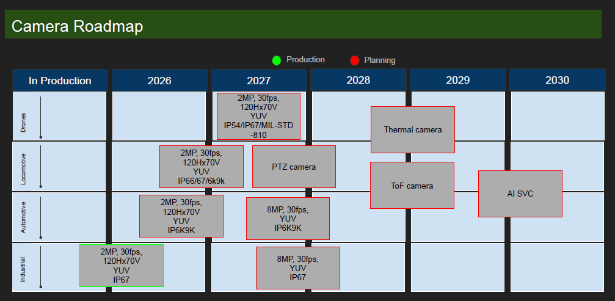The width and height of the screenshot is (615, 301).
Task: Select the Production legend label
Action: 305,60
